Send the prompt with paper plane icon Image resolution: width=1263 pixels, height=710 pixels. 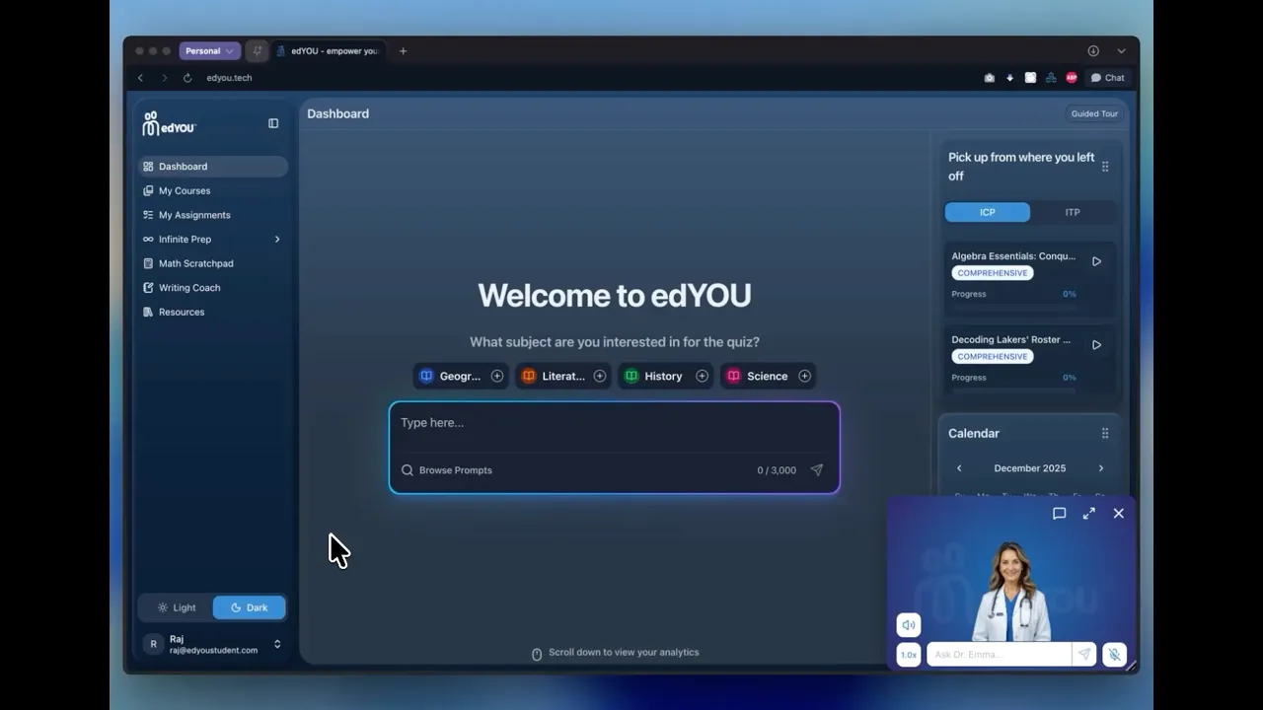[x=816, y=470]
